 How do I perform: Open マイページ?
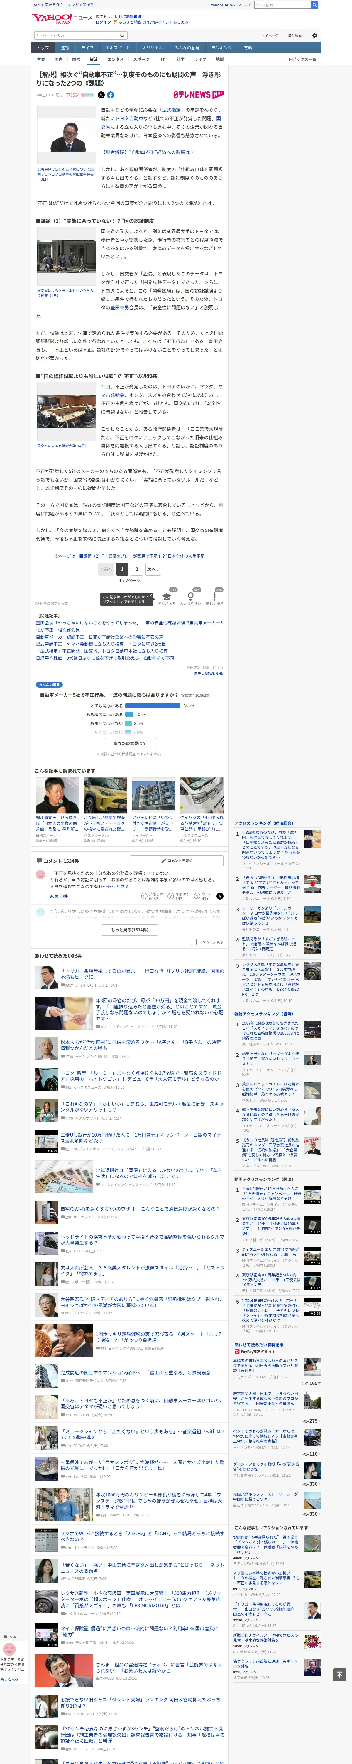click(x=269, y=36)
